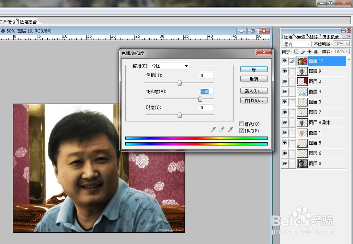This screenshot has width=353, height=244.
Task: Hide the 图层 0 layer
Action: (285, 163)
